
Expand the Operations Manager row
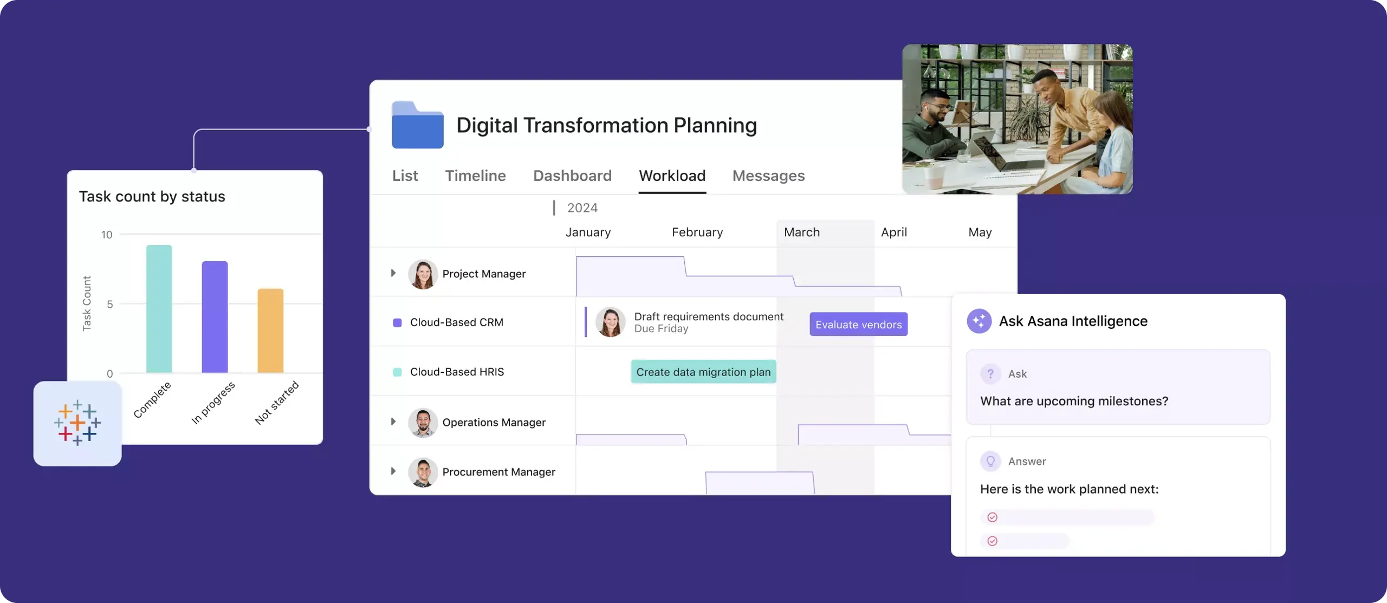(394, 422)
